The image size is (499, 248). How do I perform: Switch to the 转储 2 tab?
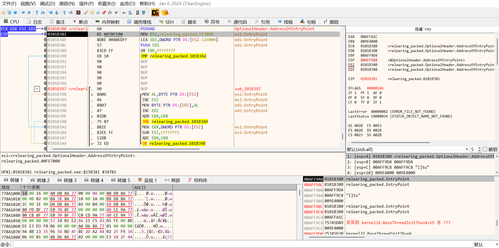click(40, 180)
